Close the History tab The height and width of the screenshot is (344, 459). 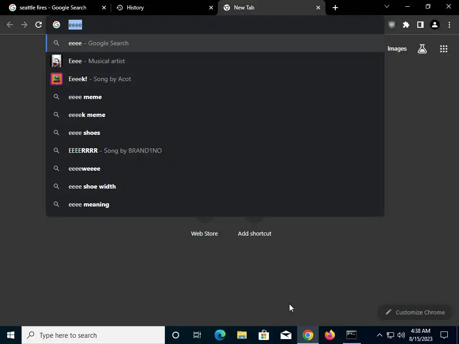[x=211, y=8]
